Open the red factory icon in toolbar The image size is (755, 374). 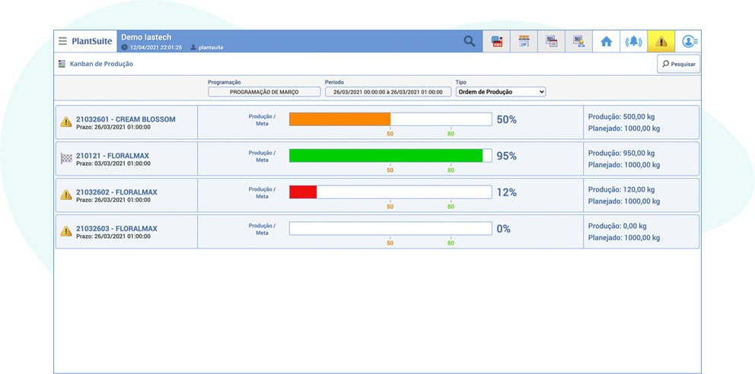click(x=496, y=41)
